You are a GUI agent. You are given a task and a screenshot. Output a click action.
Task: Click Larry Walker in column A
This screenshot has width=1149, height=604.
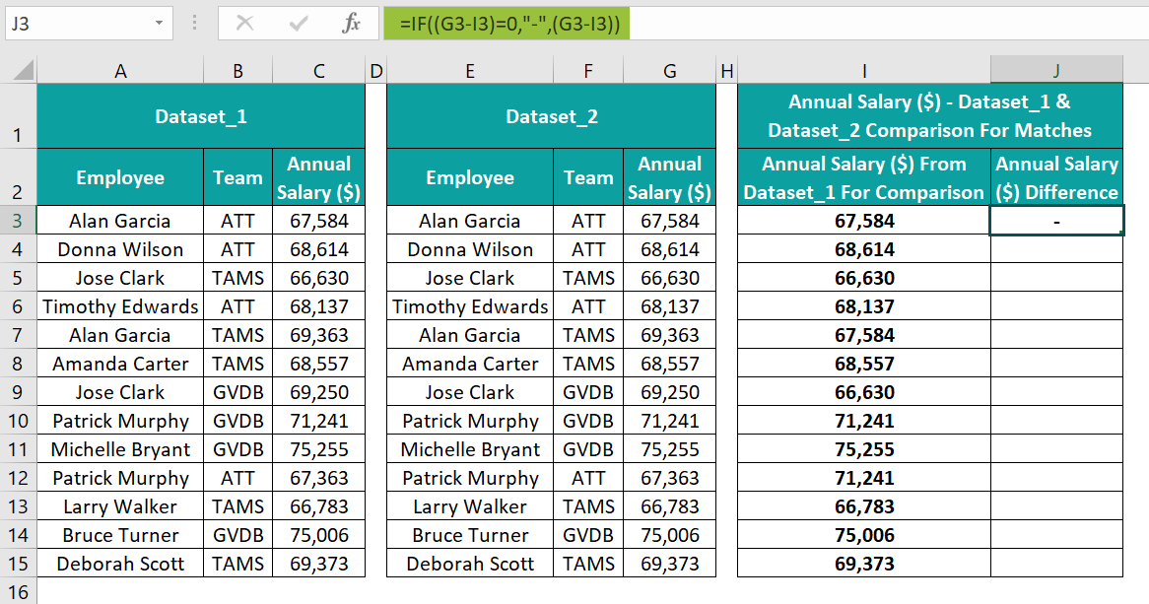[x=120, y=506]
